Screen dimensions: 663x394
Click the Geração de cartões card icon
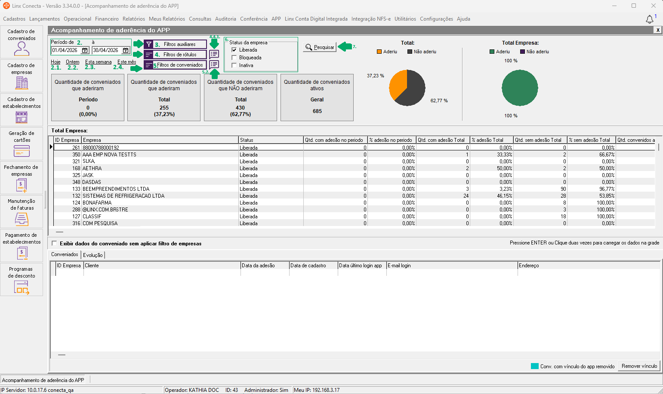(22, 151)
